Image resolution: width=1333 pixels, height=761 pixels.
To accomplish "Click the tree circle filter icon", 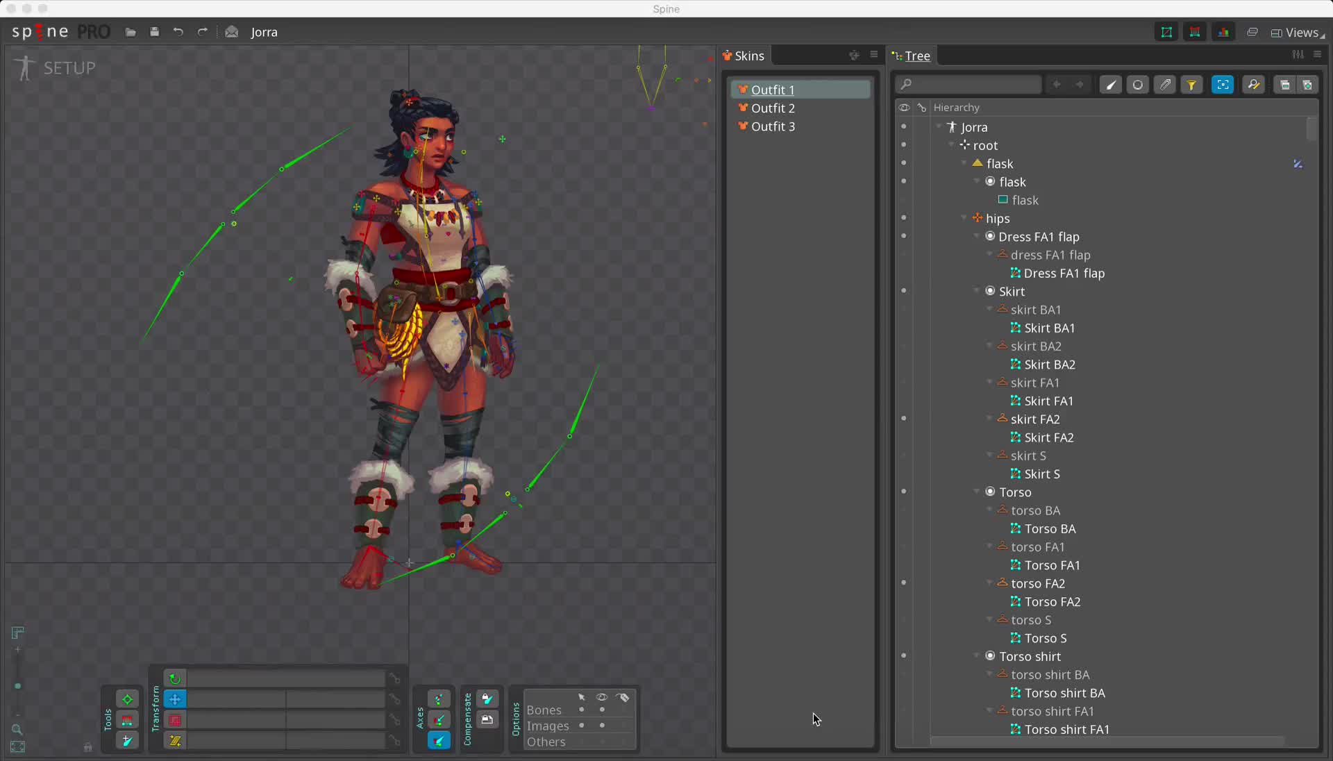I will [1138, 85].
